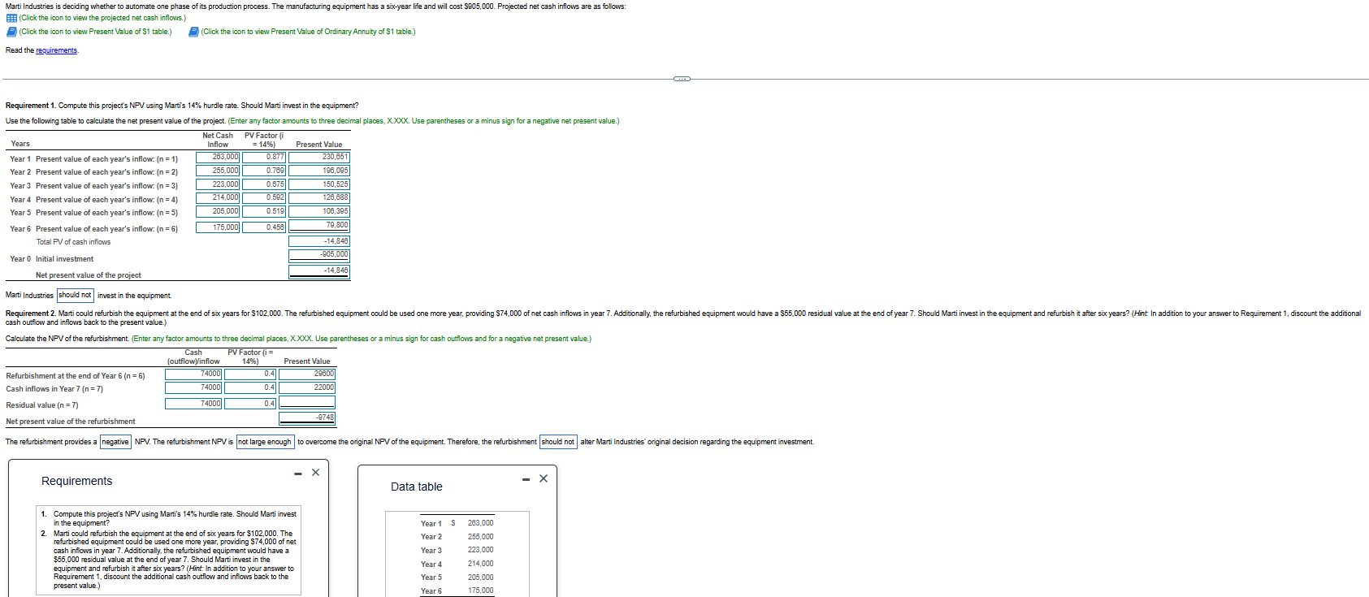
Task: Open the 'should not' alter decision dropdown
Action: click(558, 442)
